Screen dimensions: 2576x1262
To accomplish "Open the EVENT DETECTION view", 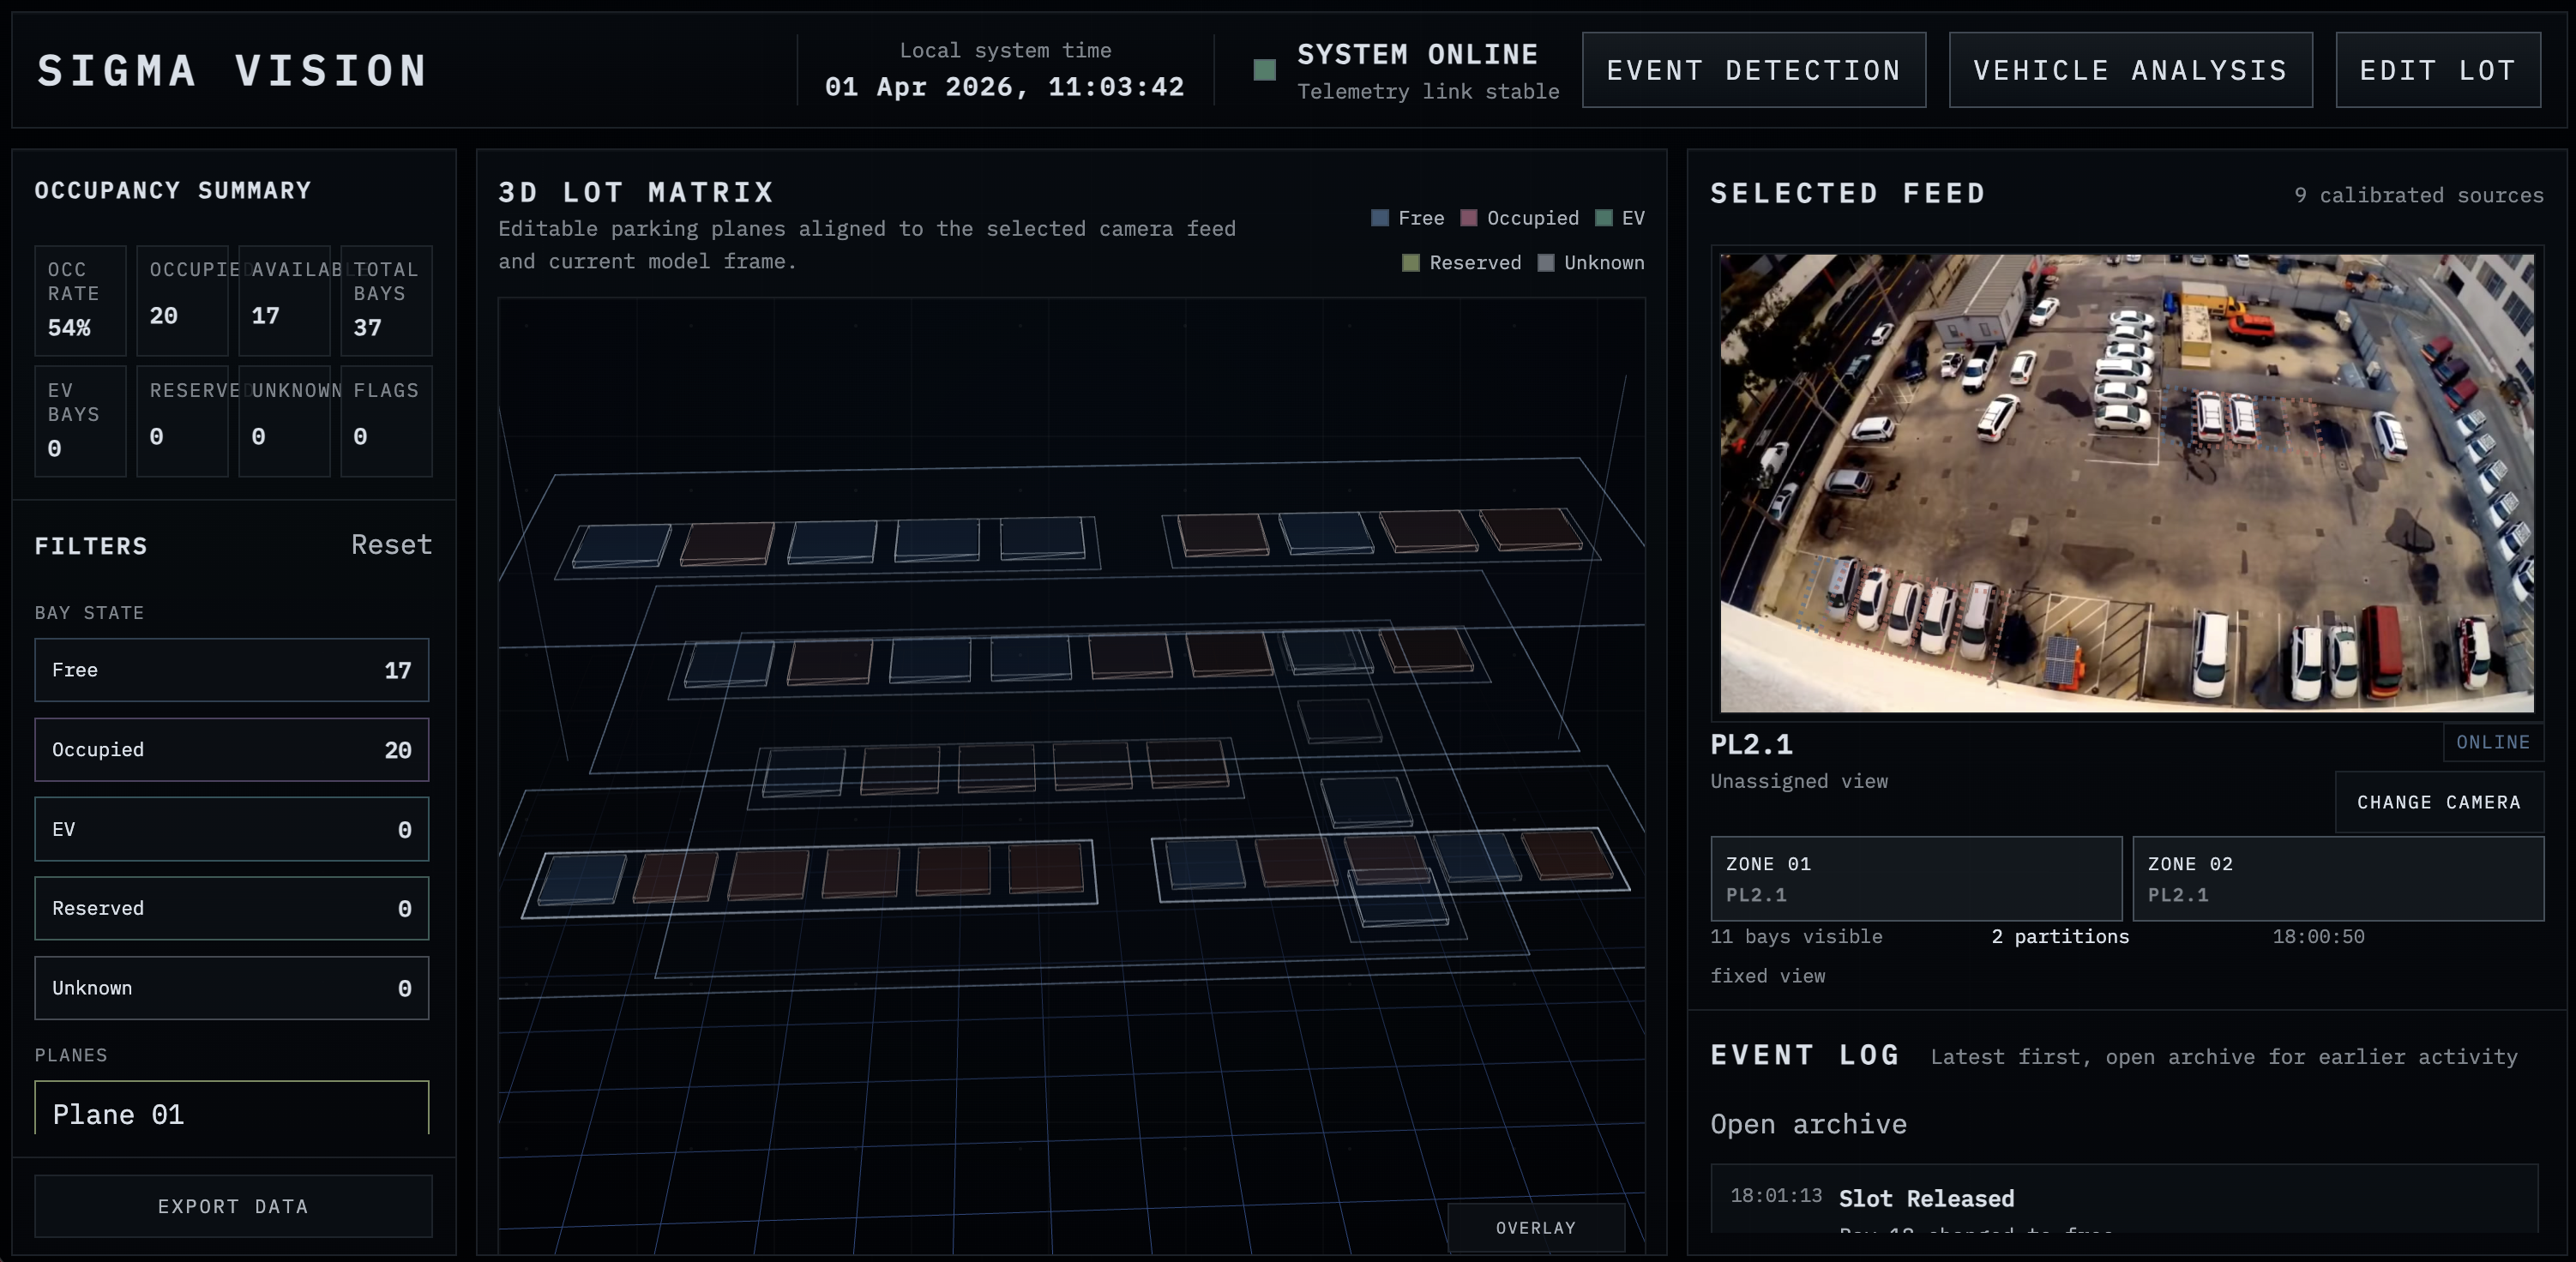I will tap(1754, 70).
